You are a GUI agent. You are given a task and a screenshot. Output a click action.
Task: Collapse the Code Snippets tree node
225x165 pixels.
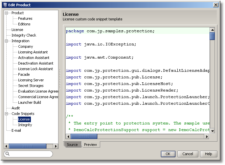pos(7,114)
